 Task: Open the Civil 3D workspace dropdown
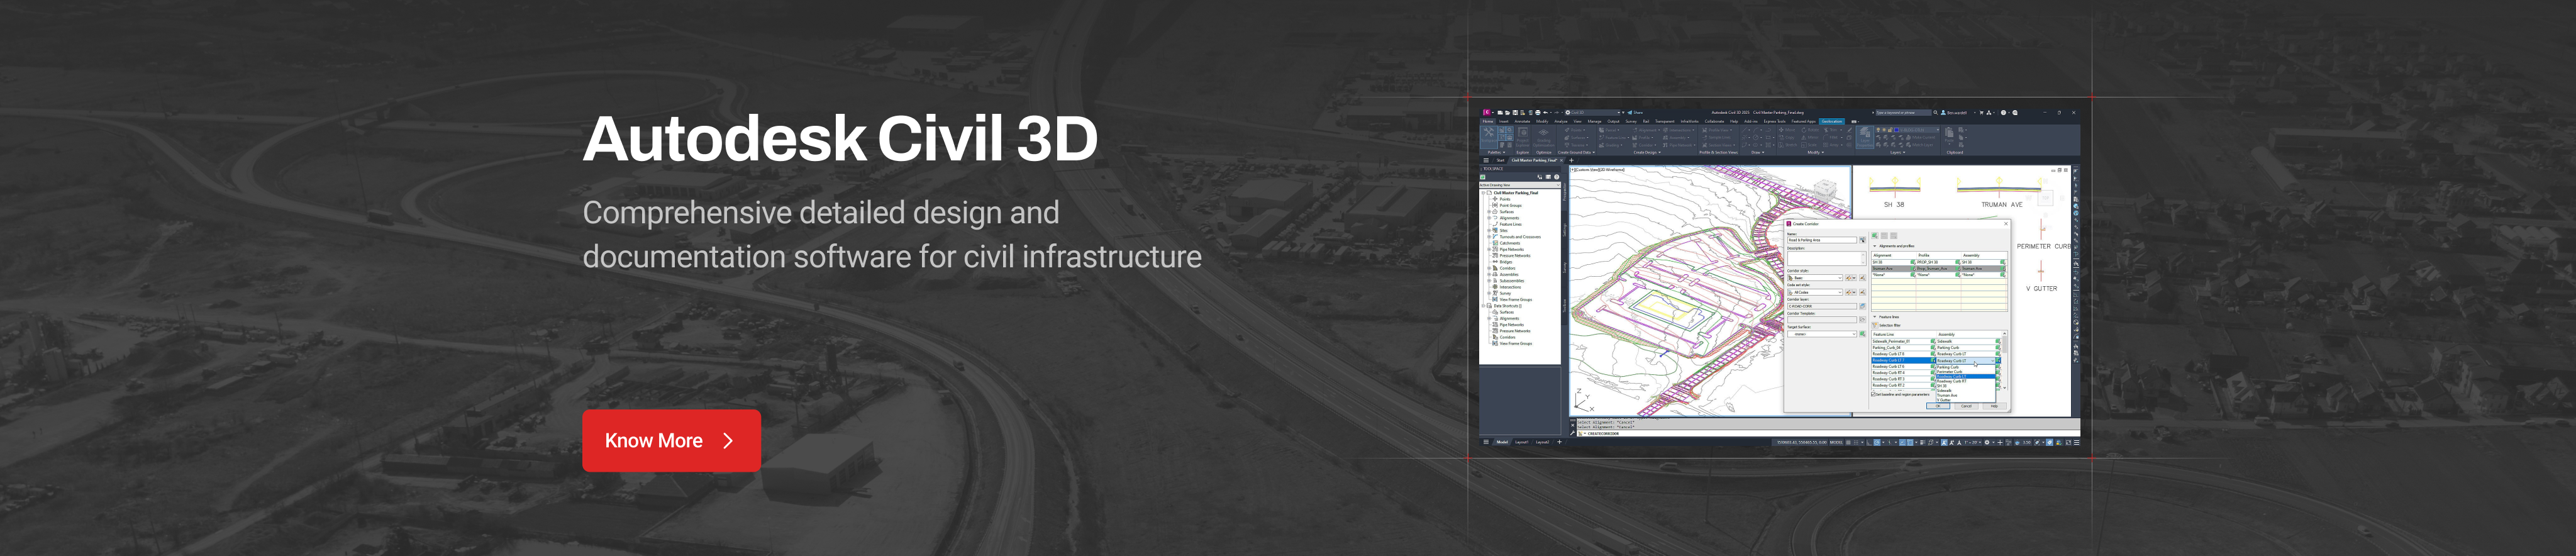tap(1592, 113)
